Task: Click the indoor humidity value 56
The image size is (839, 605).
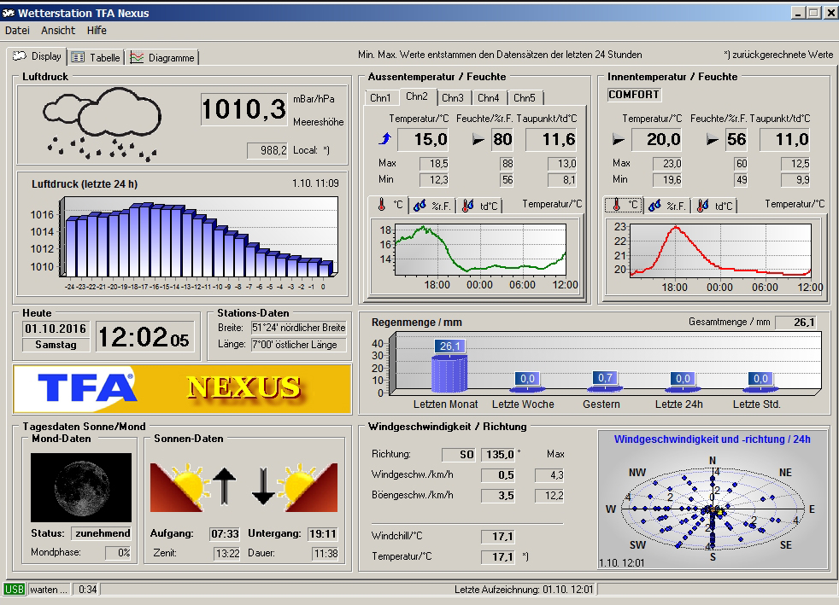Action: (x=736, y=139)
